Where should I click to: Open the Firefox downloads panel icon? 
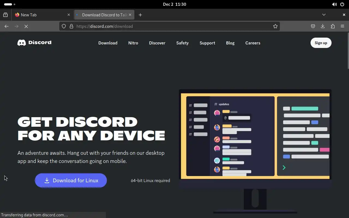tap(323, 26)
